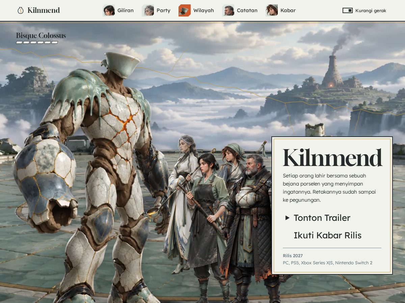Click the Kurangi gerak label
The height and width of the screenshot is (303, 405).
[371, 10]
